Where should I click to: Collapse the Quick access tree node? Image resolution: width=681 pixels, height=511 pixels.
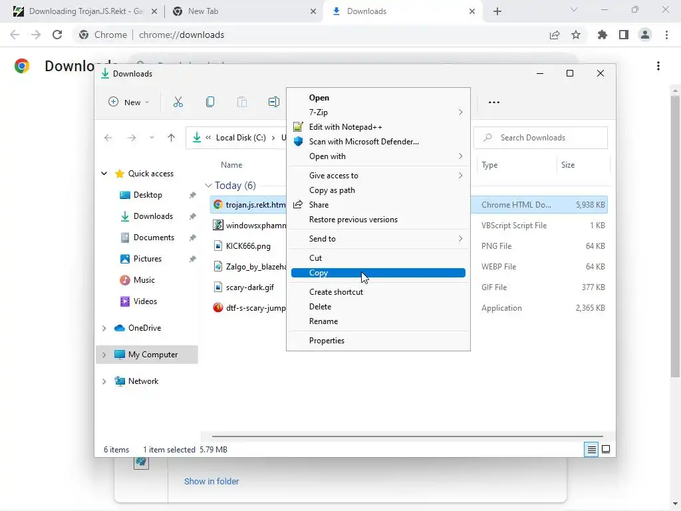pyautogui.click(x=104, y=174)
